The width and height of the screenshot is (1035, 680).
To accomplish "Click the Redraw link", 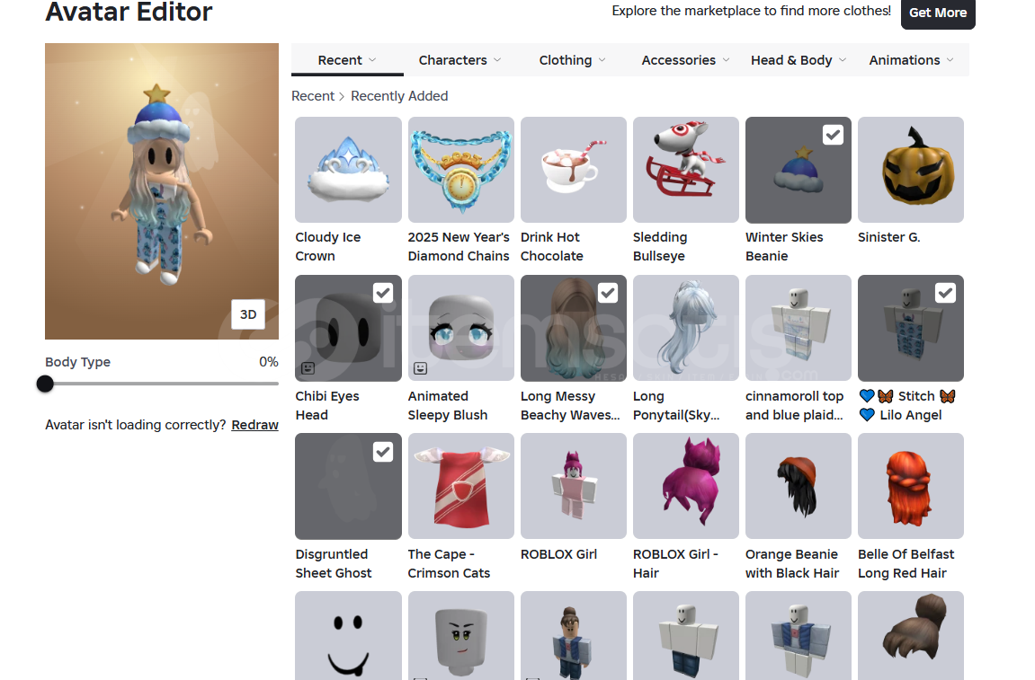I will point(254,425).
